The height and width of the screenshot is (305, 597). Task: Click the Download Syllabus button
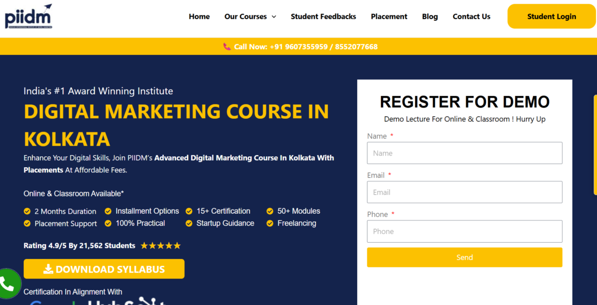click(104, 269)
